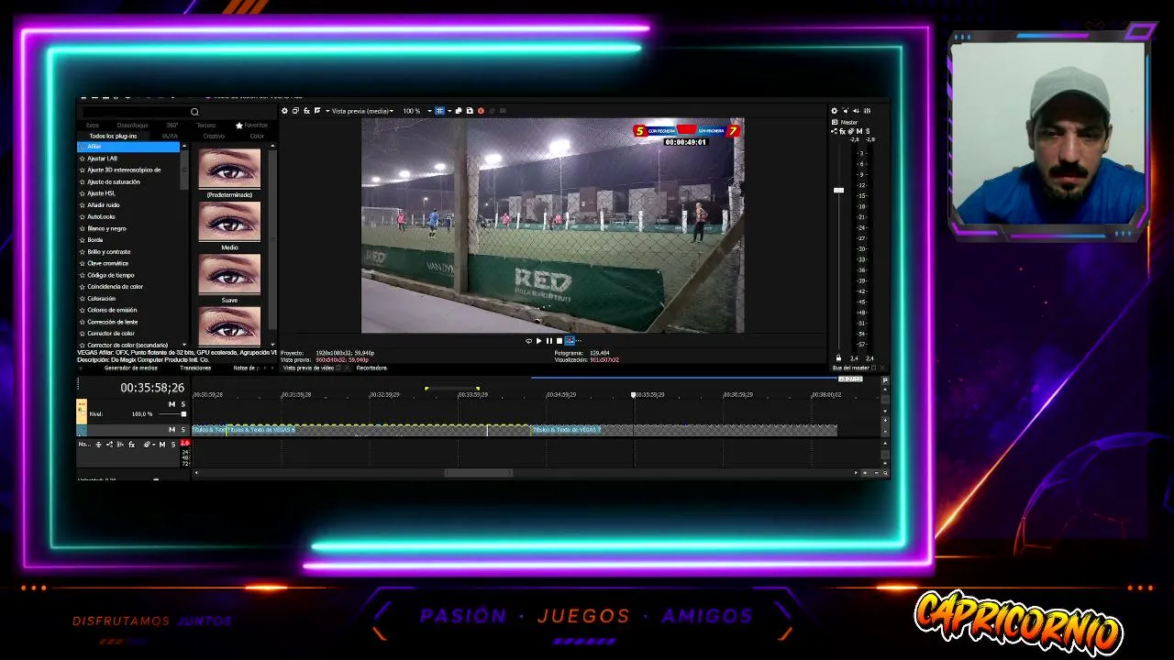This screenshot has width=1174, height=660.
Task: Click the search magnifier in plug-in panel
Action: (x=194, y=112)
